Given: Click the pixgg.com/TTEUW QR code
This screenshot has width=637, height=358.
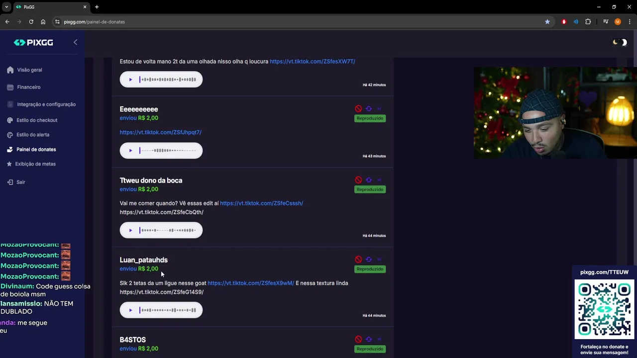Looking at the screenshot, I should (604, 309).
